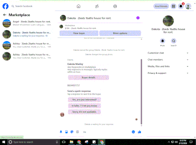Click the More options button
The height and width of the screenshot is (145, 196).
(120, 33)
